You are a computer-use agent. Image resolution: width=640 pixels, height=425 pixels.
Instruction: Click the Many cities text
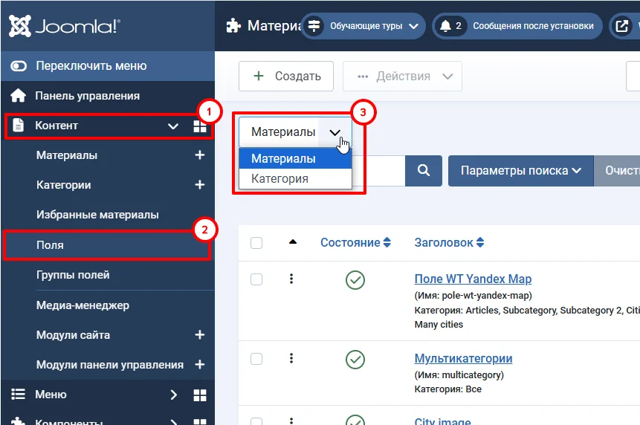439,325
